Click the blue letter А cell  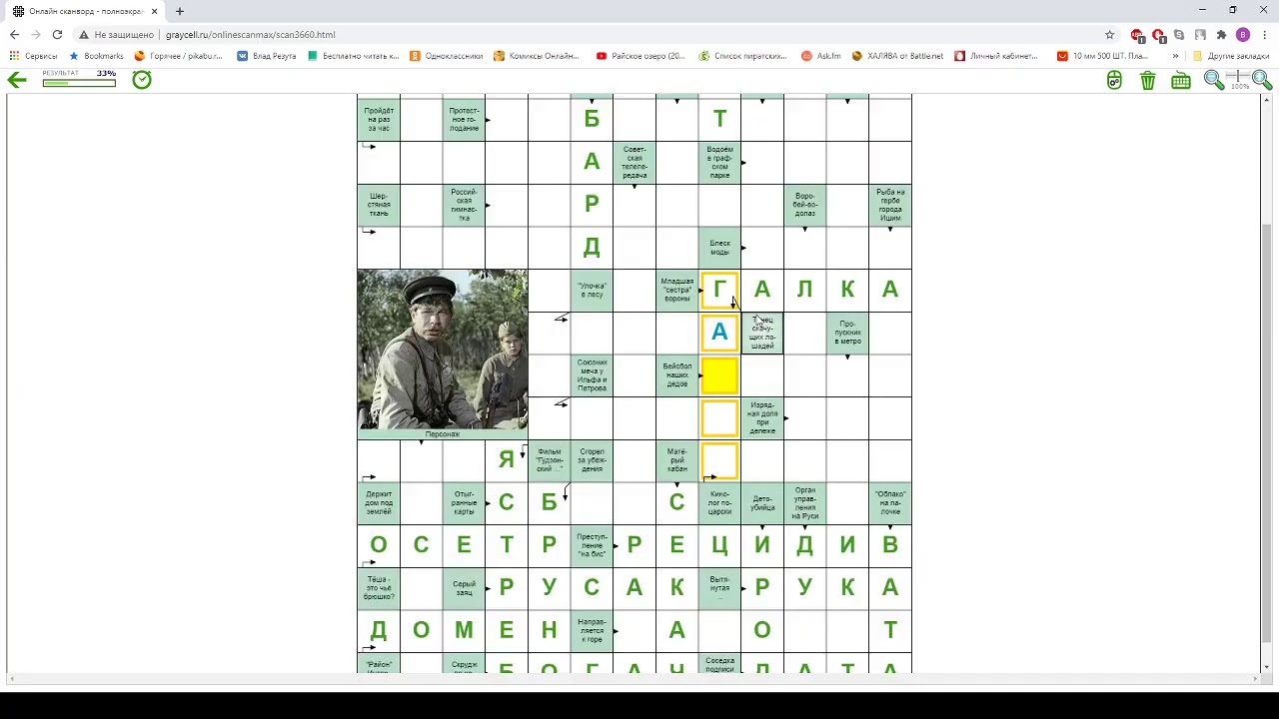(x=719, y=333)
